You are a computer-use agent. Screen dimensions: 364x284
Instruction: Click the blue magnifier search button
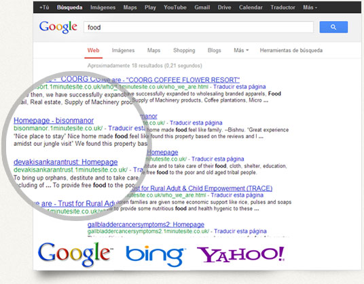[x=333, y=27]
